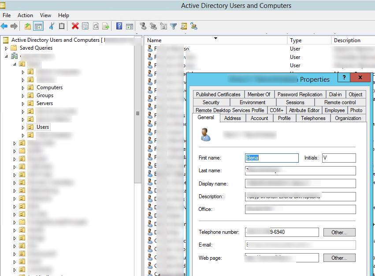Click the Up one level folder icon
The height and width of the screenshot is (276, 375).
point(28,26)
